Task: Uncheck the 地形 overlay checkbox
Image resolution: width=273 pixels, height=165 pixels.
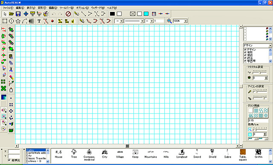Action: 245,52
